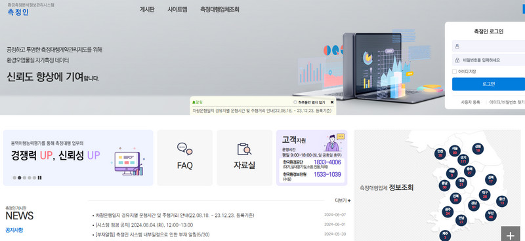This screenshot has width=525, height=241.
Task: Select the 경기 map marker
Action: (463, 159)
